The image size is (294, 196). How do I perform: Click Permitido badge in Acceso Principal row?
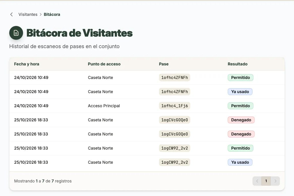[240, 106]
